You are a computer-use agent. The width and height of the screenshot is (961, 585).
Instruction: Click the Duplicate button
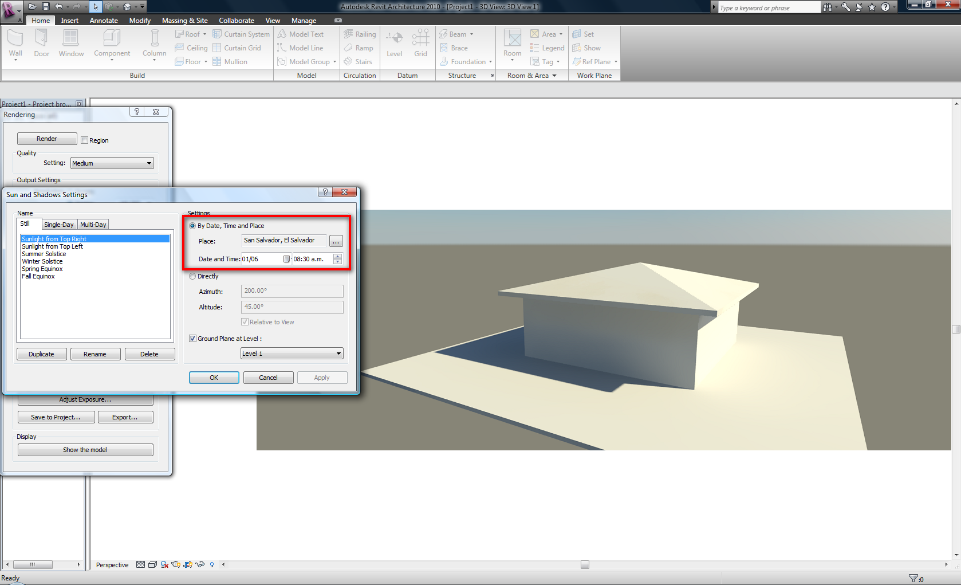(x=41, y=354)
